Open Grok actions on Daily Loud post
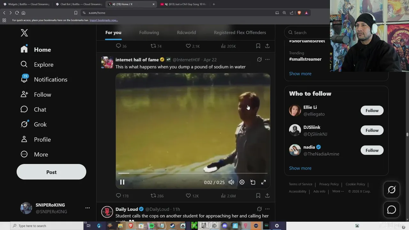This screenshot has height=230, width=409. click(259, 209)
